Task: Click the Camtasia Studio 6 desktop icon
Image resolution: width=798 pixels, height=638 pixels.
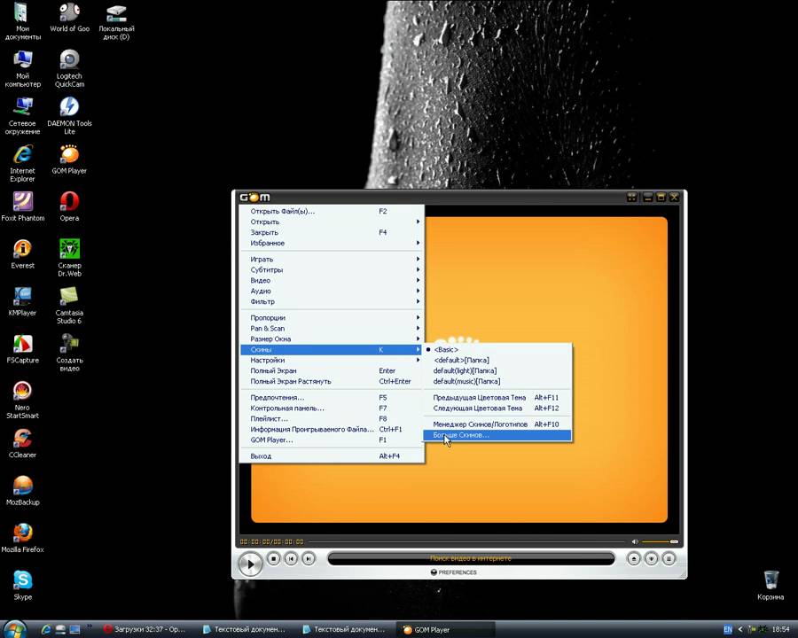Action: [69, 305]
